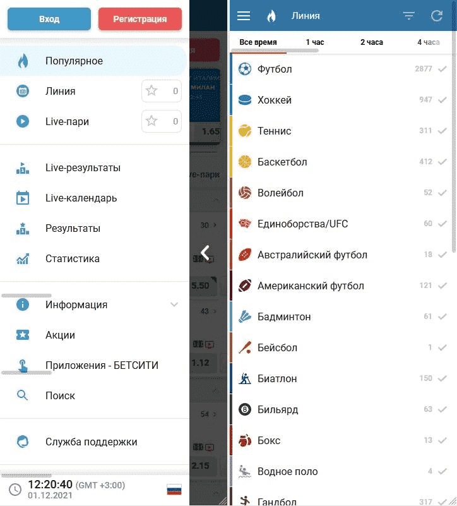Toggle the checkmark for Биатлон
The height and width of the screenshot is (506, 457).
point(442,378)
